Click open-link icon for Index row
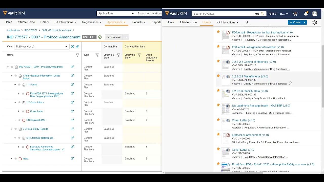 point(72,158)
